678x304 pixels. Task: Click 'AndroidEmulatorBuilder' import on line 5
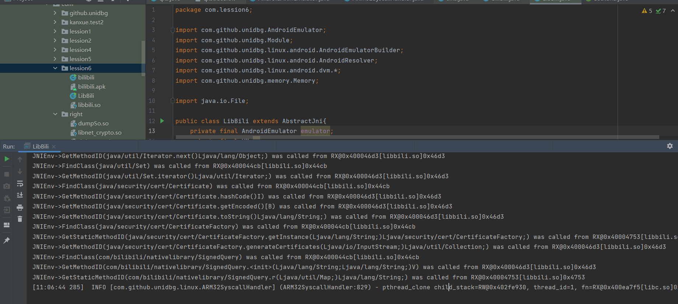pos(360,50)
